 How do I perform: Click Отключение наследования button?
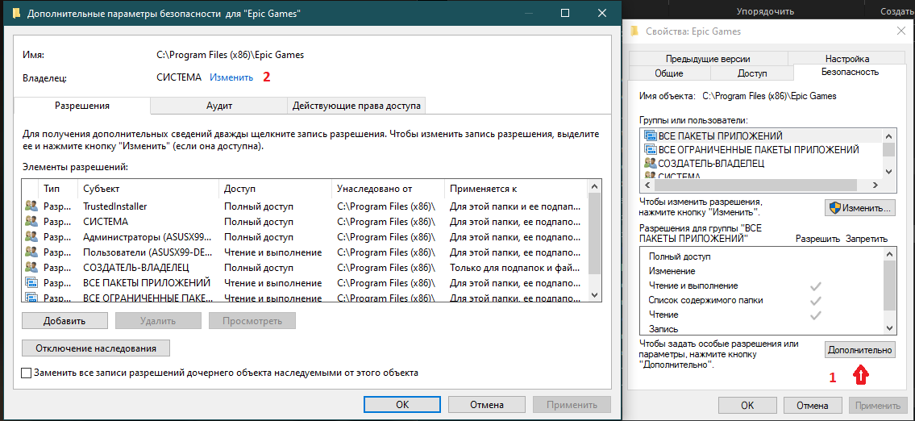click(96, 348)
